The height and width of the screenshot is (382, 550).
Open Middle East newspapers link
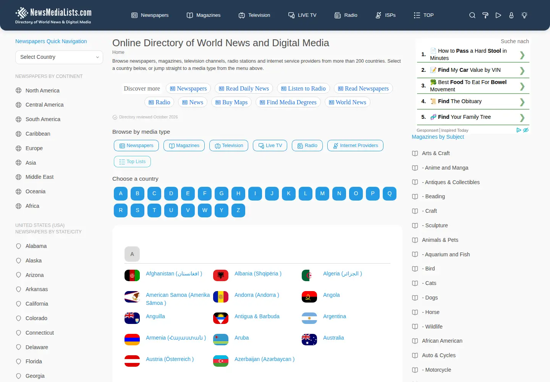click(39, 177)
